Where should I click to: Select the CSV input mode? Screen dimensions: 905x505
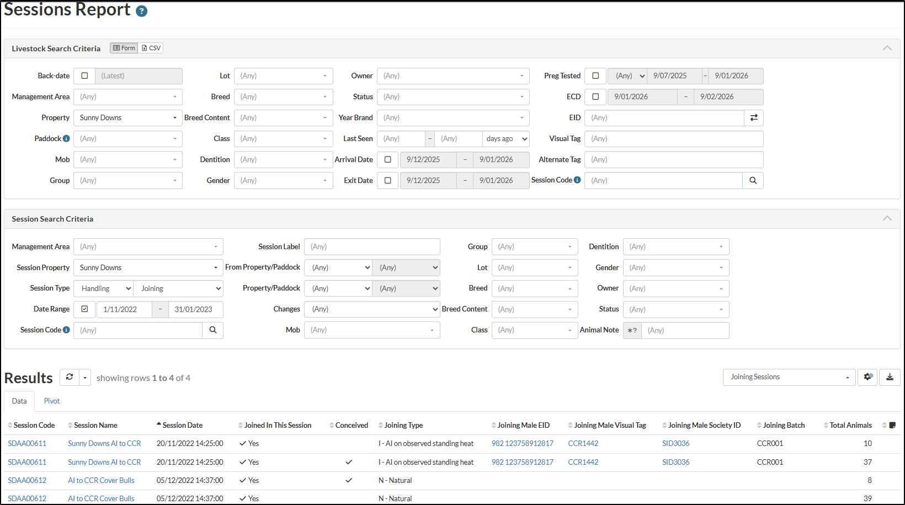click(151, 48)
